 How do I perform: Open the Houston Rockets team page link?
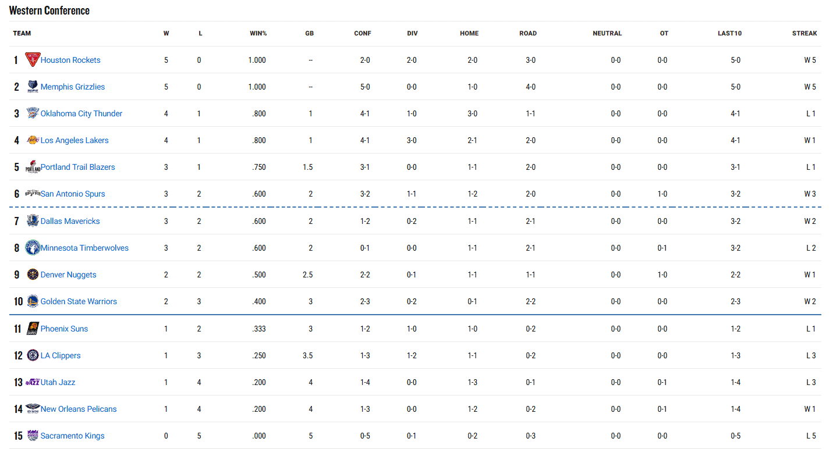tap(70, 60)
